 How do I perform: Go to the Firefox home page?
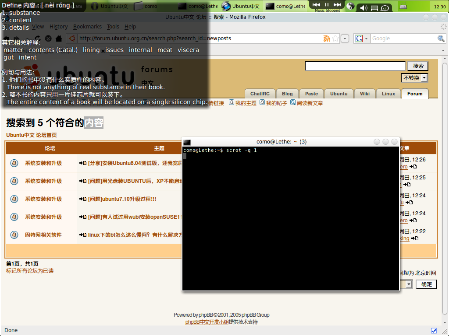59,38
